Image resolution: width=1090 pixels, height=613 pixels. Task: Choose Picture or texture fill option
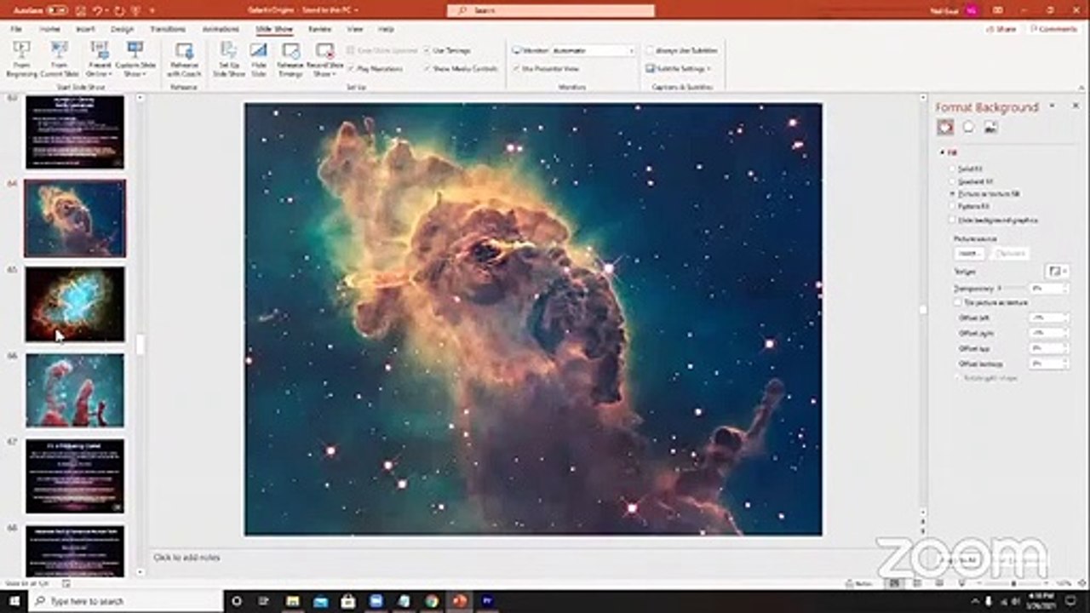[985, 194]
